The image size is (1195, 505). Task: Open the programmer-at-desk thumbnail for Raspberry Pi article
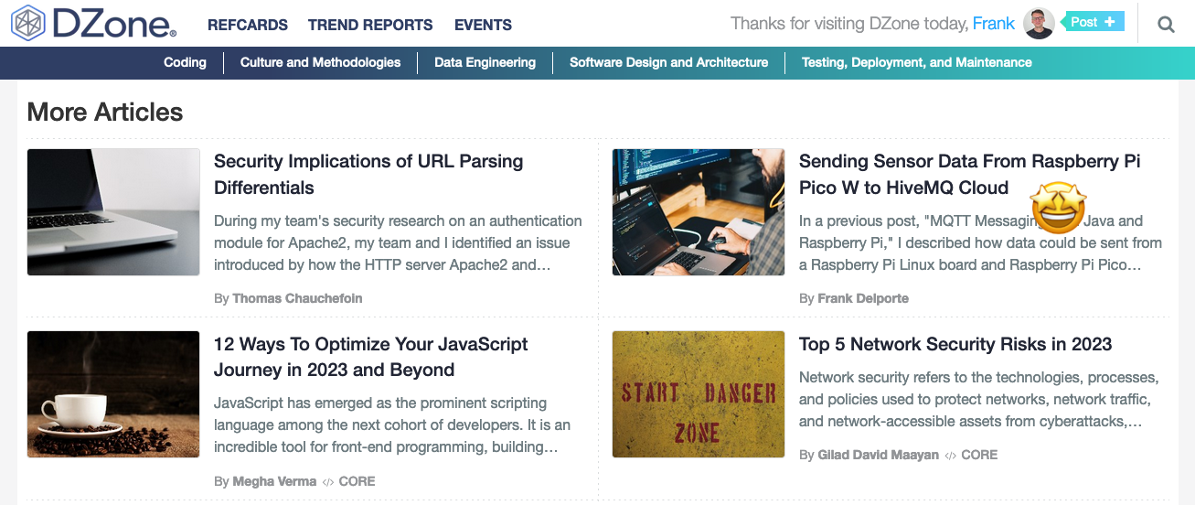click(x=699, y=212)
